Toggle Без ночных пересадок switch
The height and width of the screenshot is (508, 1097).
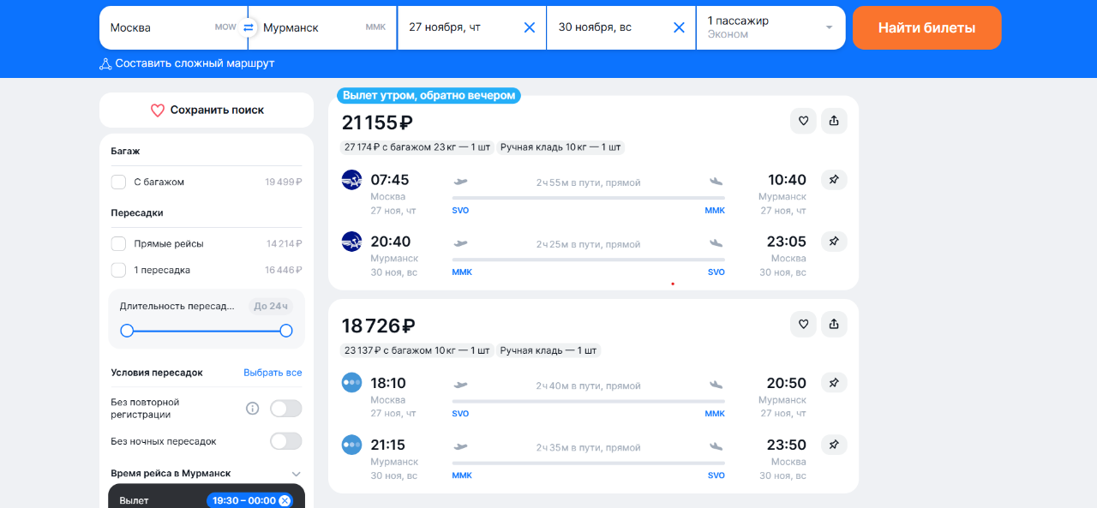(x=286, y=441)
